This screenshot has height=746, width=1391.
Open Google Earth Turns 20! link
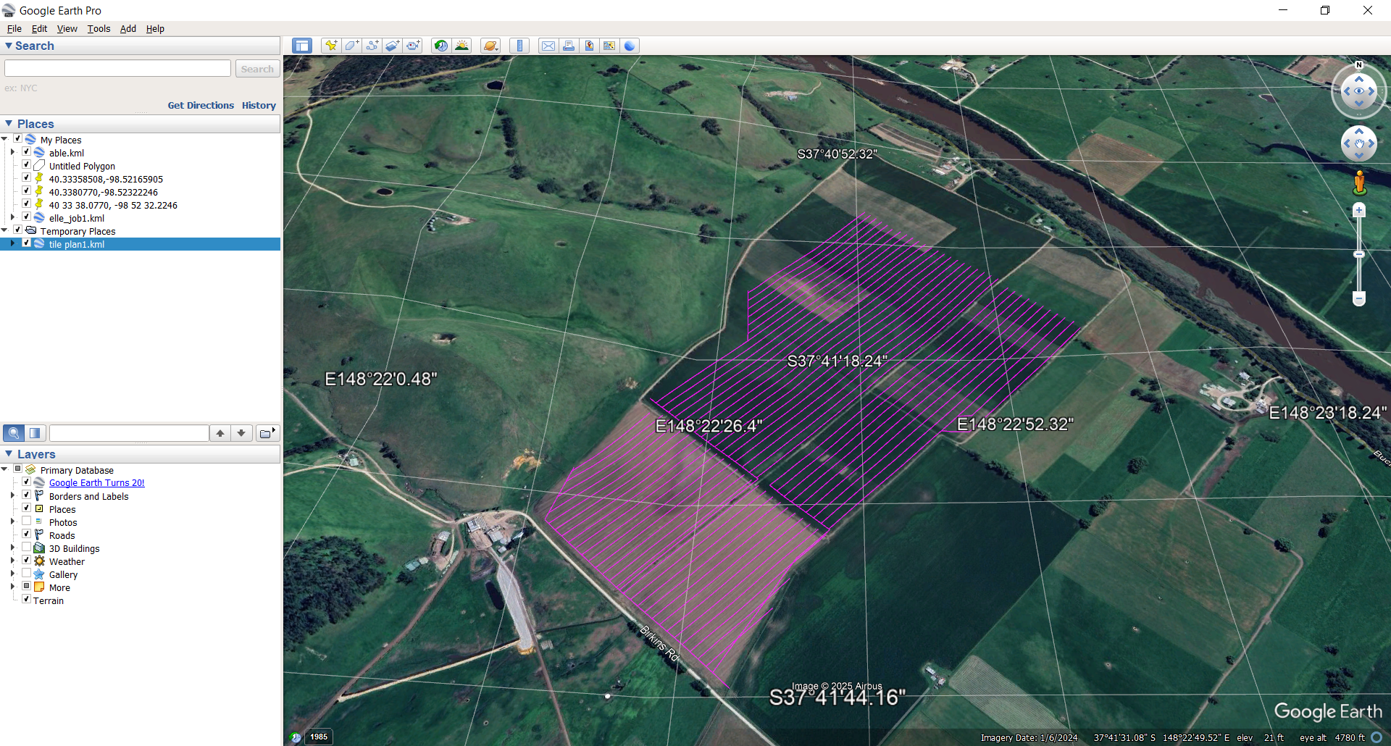tap(96, 483)
